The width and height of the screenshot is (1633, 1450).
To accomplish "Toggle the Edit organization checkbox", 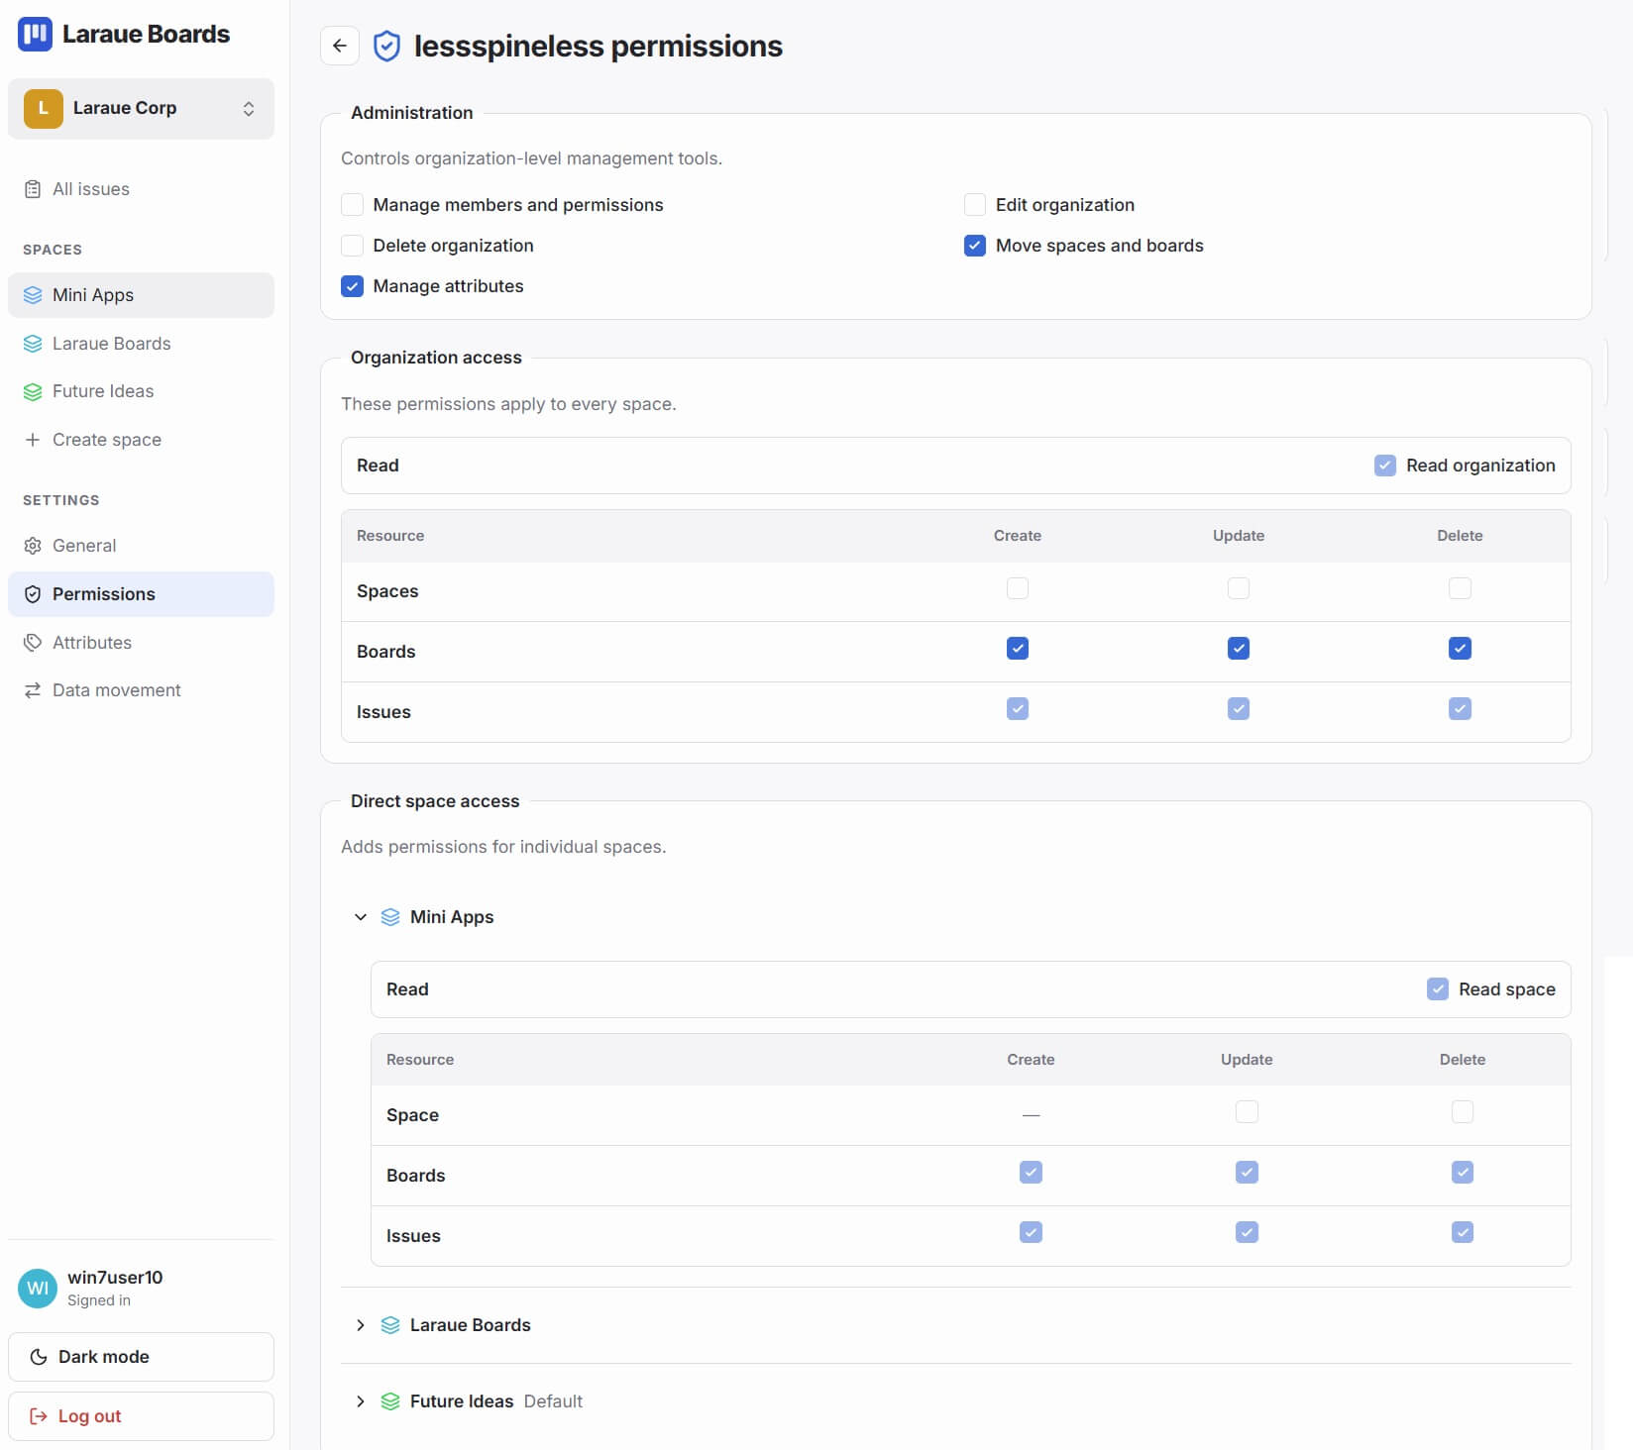I will click(x=975, y=205).
